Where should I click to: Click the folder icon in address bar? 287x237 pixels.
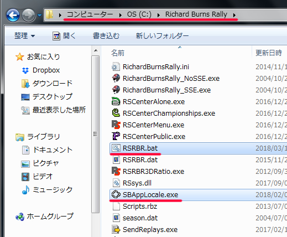click(49, 14)
